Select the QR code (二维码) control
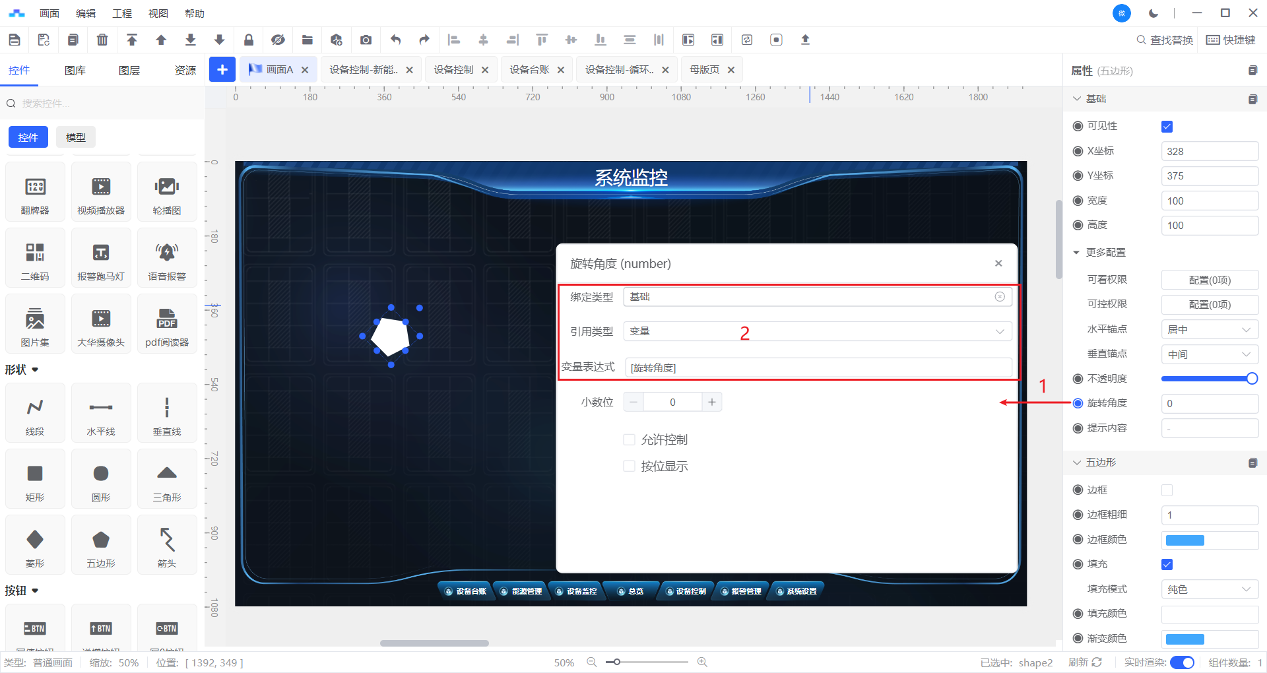The image size is (1267, 673). [35, 258]
